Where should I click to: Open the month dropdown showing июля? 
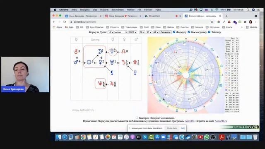(x=121, y=32)
